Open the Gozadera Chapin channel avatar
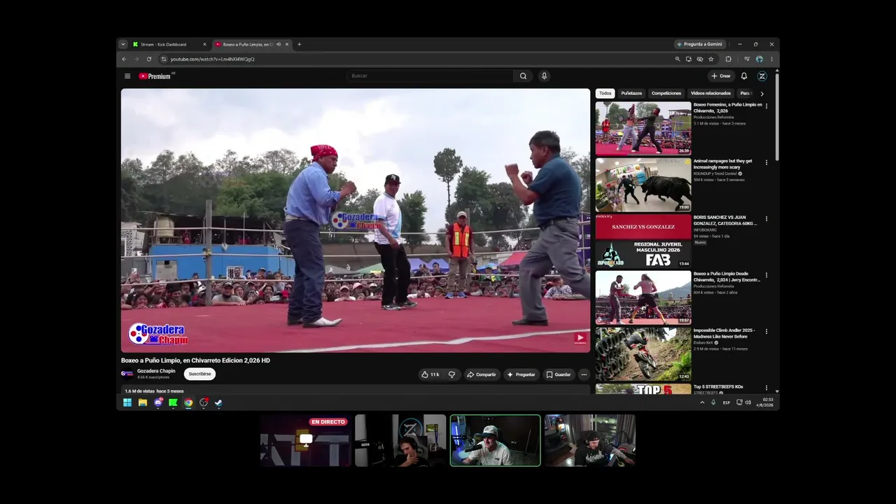The image size is (896, 504). (127, 374)
